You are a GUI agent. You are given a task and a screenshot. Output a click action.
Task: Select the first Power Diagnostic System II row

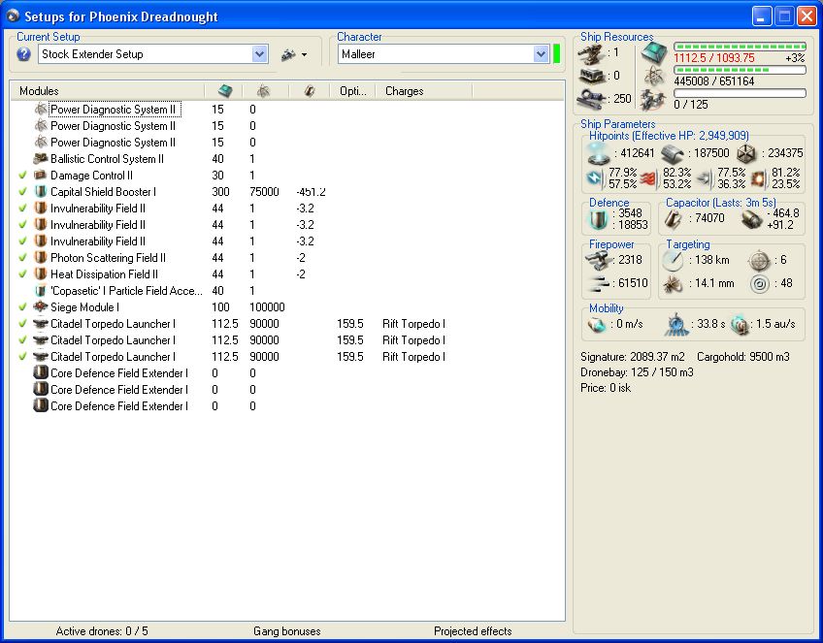(286, 109)
